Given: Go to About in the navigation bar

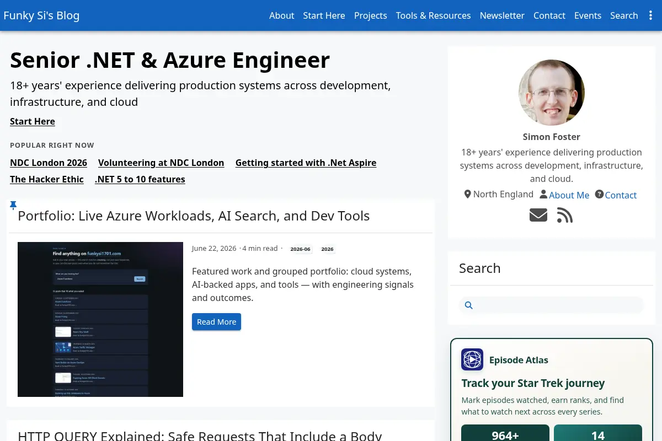Looking at the screenshot, I should click(x=281, y=15).
